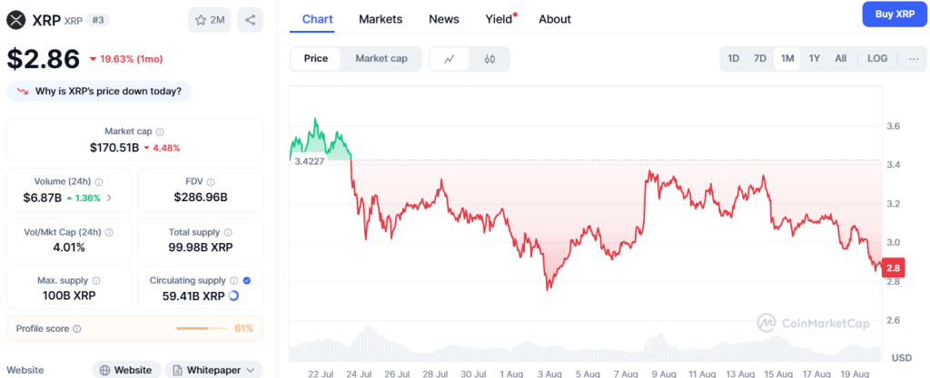Screen dimensions: 930x378
Task: Open "Why is XRP's price down today?"
Action: [x=100, y=91]
